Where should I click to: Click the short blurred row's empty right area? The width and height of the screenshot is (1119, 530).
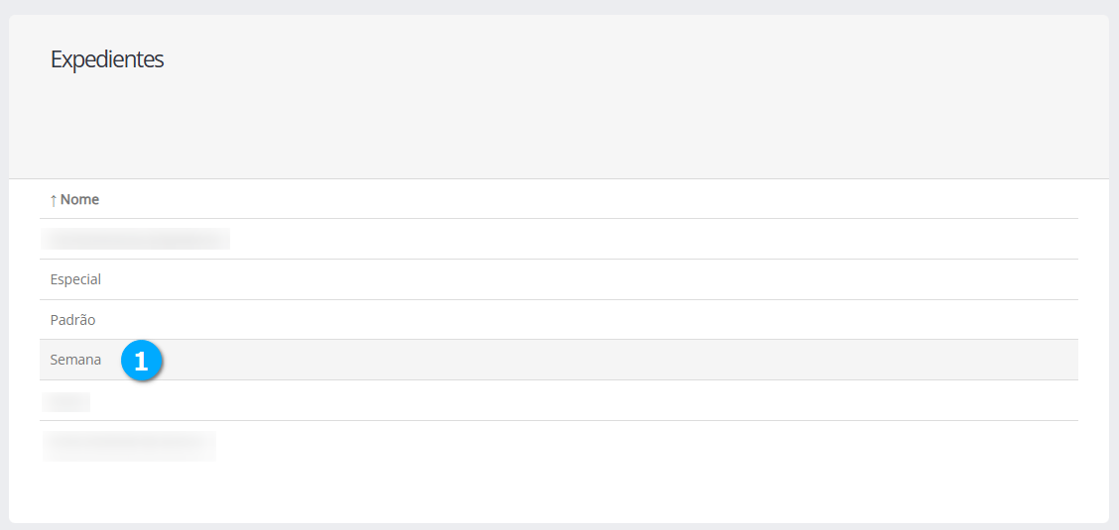point(595,401)
